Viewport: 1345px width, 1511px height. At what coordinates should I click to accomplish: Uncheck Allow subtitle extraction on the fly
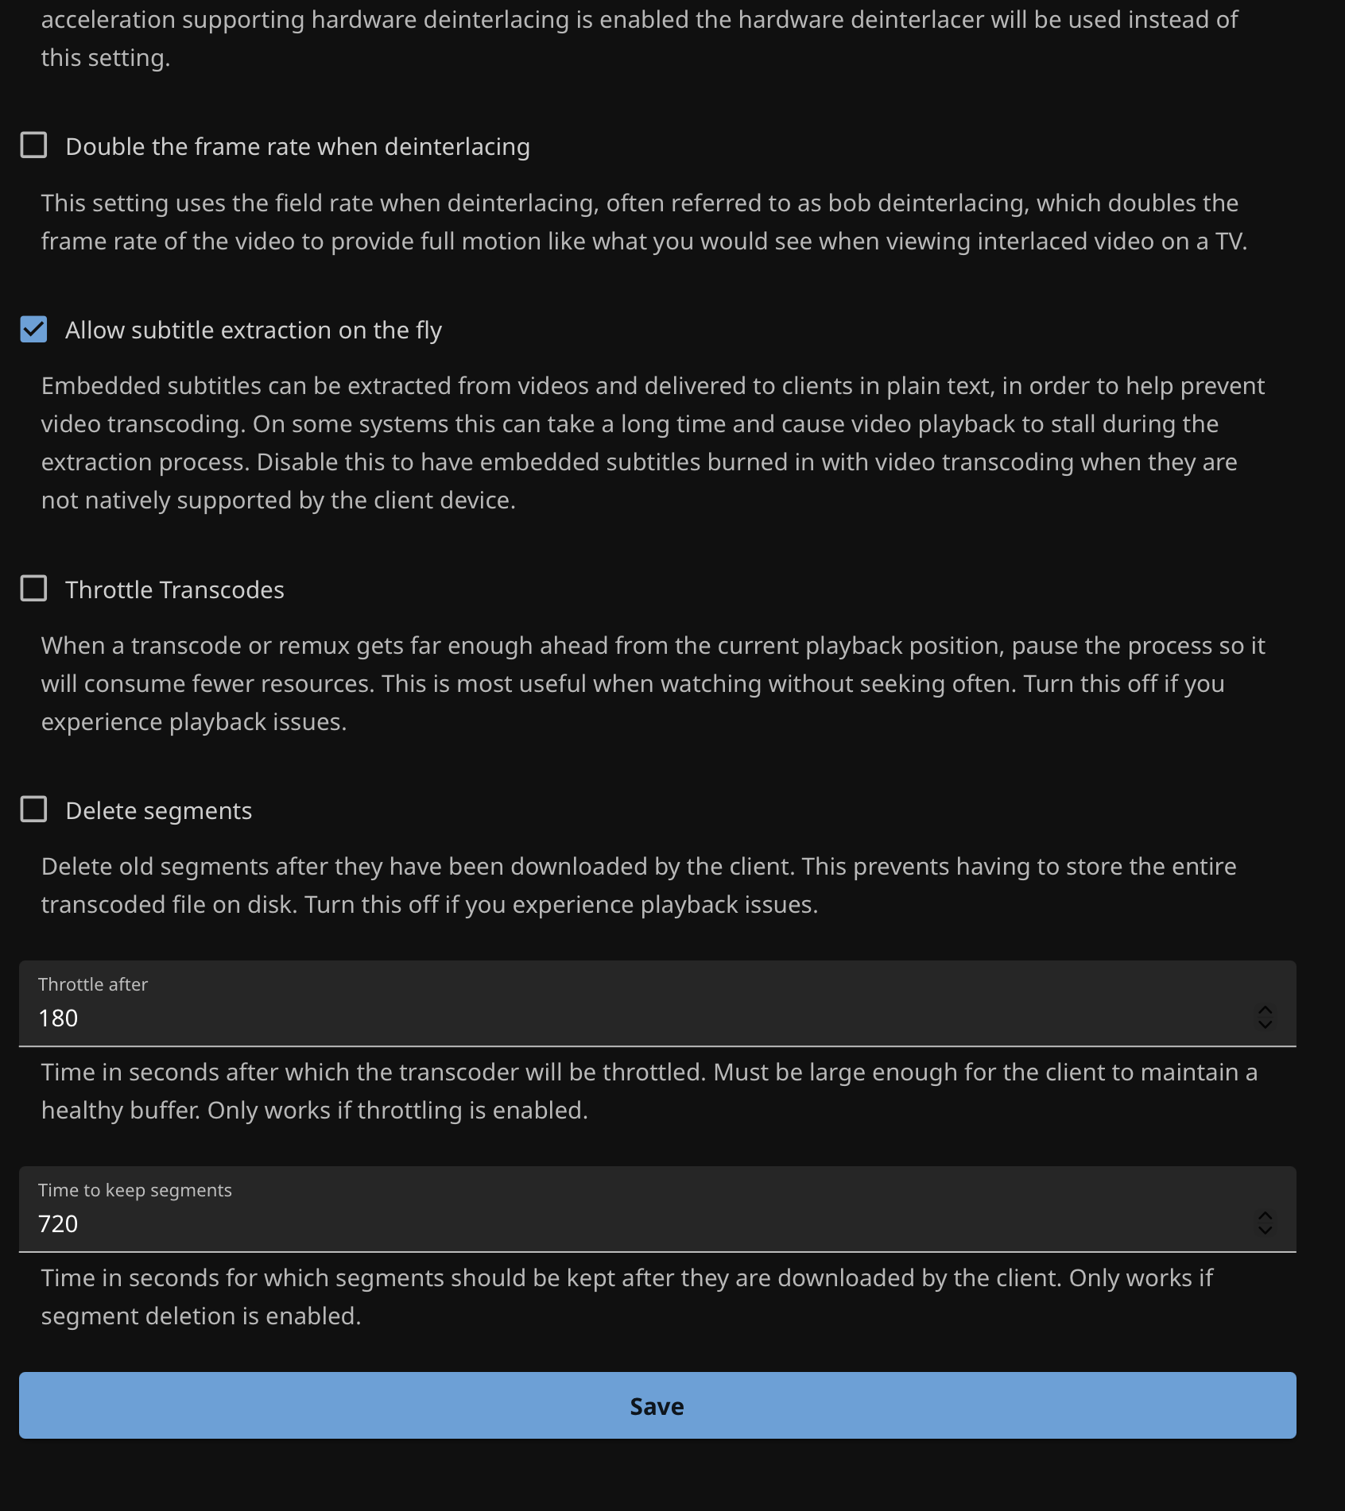point(33,329)
